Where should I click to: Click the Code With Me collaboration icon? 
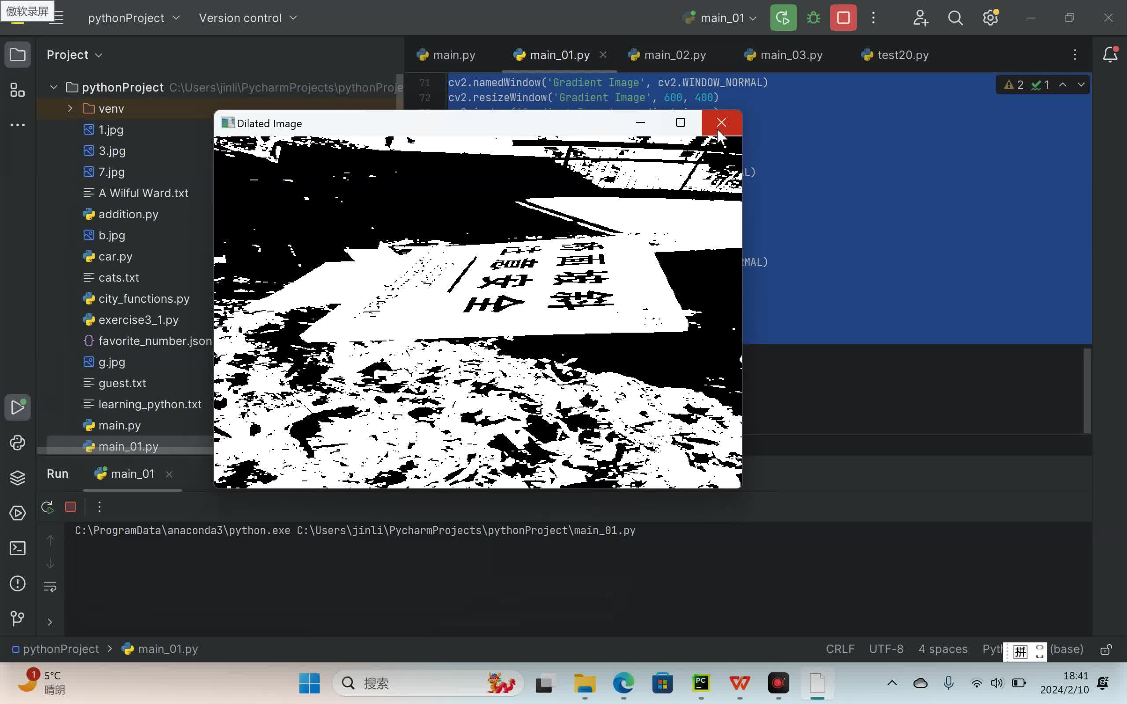[x=921, y=18]
